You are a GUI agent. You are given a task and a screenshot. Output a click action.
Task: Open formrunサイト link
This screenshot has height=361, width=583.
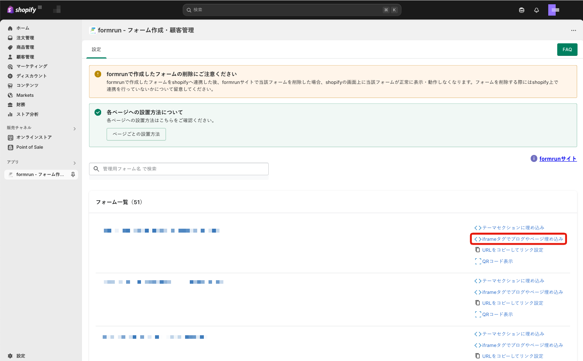(558, 159)
